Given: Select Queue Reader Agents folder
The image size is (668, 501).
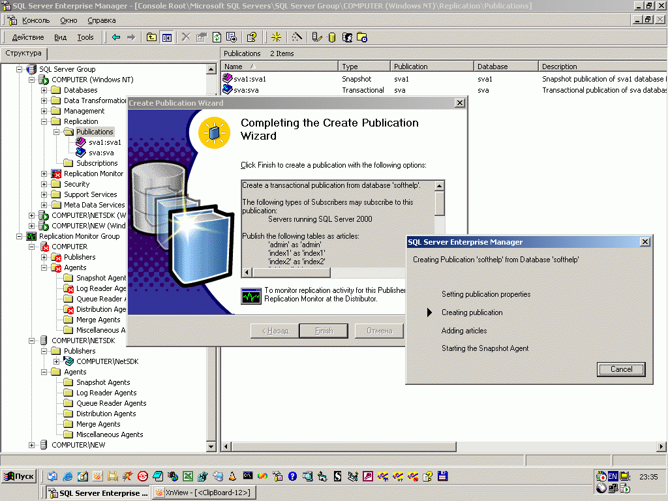Looking at the screenshot, I should (111, 403).
